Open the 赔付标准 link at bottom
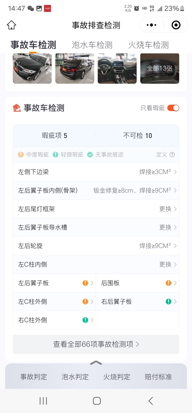This screenshot has height=413, width=192. coord(158,377)
